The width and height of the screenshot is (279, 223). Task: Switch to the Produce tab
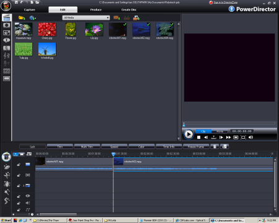point(96,9)
